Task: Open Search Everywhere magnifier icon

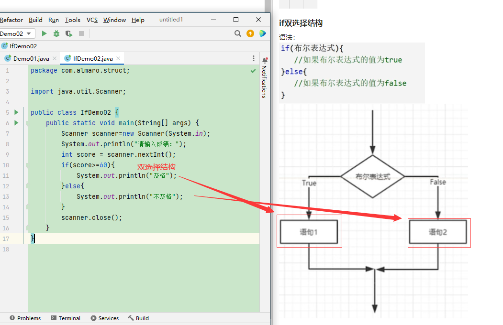Action: [x=238, y=33]
